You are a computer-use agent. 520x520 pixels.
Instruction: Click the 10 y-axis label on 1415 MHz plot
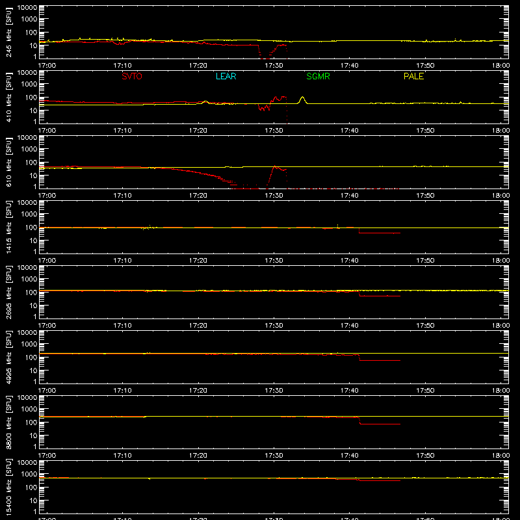[x=33, y=240]
